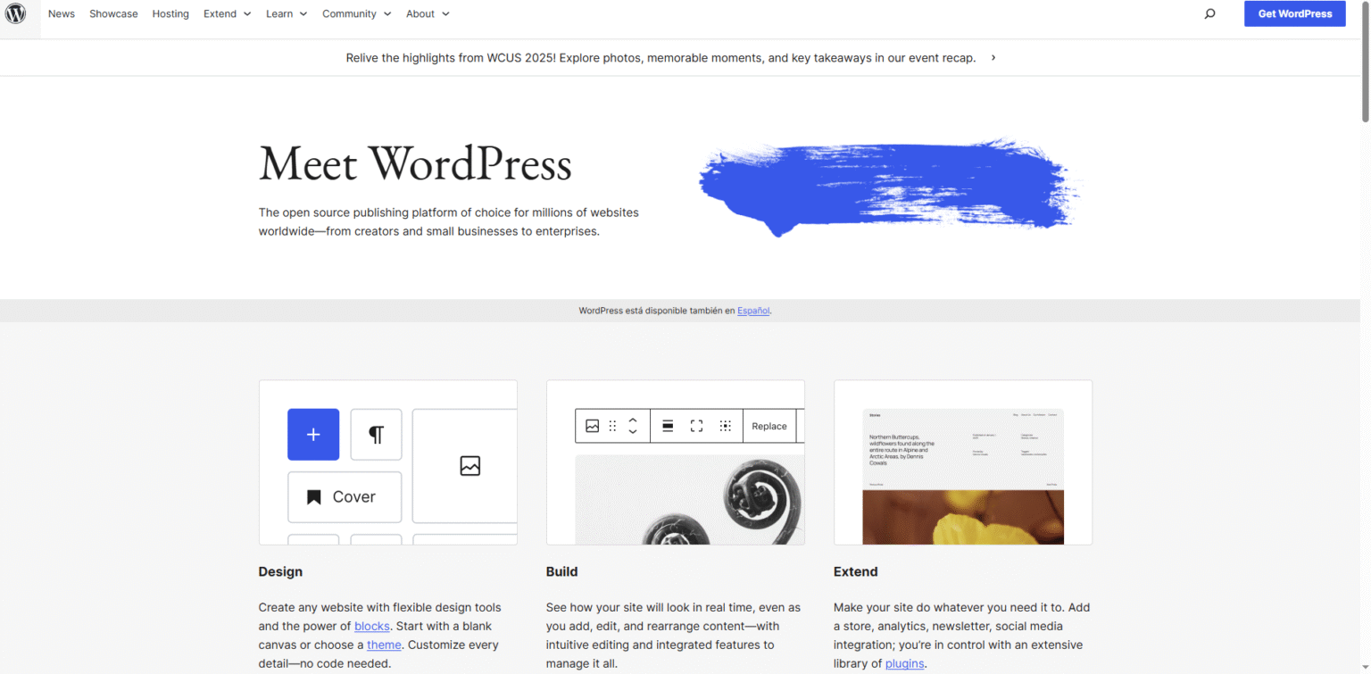Expand the Extend menu
This screenshot has height=674, width=1371.
228,13
